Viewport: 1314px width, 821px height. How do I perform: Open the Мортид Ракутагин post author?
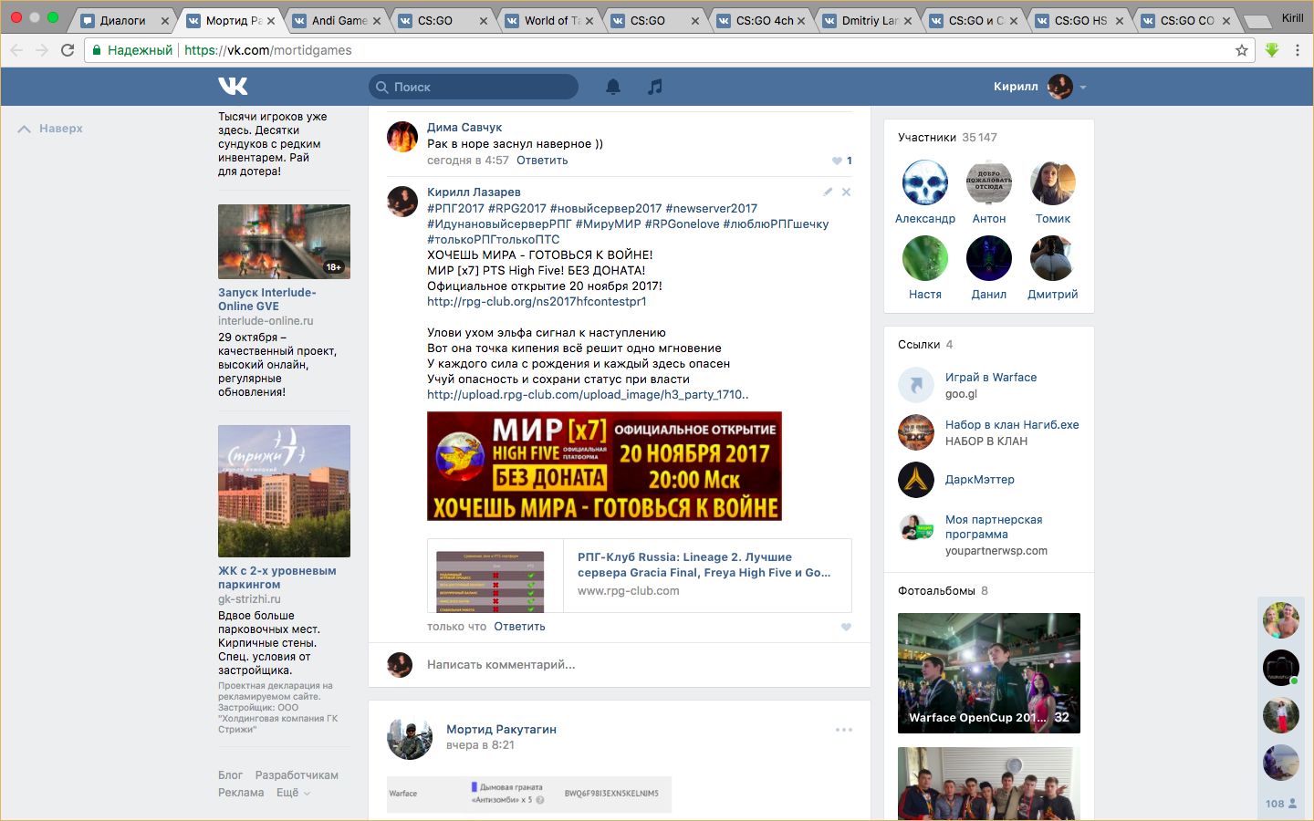click(x=501, y=730)
